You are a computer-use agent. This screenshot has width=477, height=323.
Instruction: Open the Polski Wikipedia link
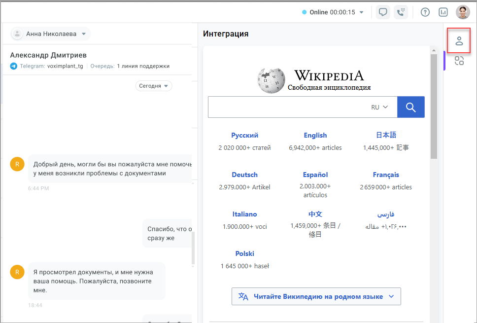[x=244, y=253]
